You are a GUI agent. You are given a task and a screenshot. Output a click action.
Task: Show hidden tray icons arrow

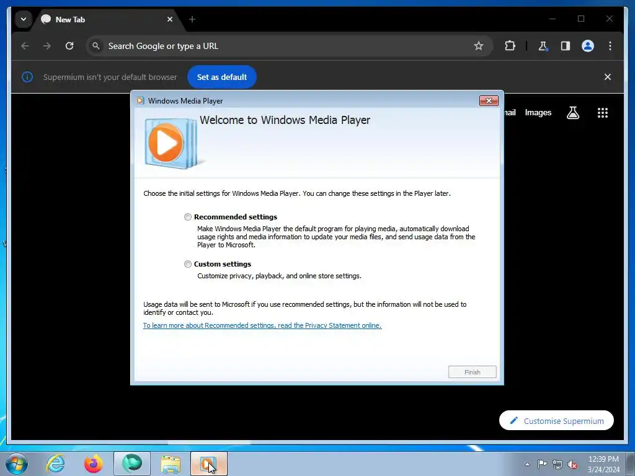tap(527, 464)
